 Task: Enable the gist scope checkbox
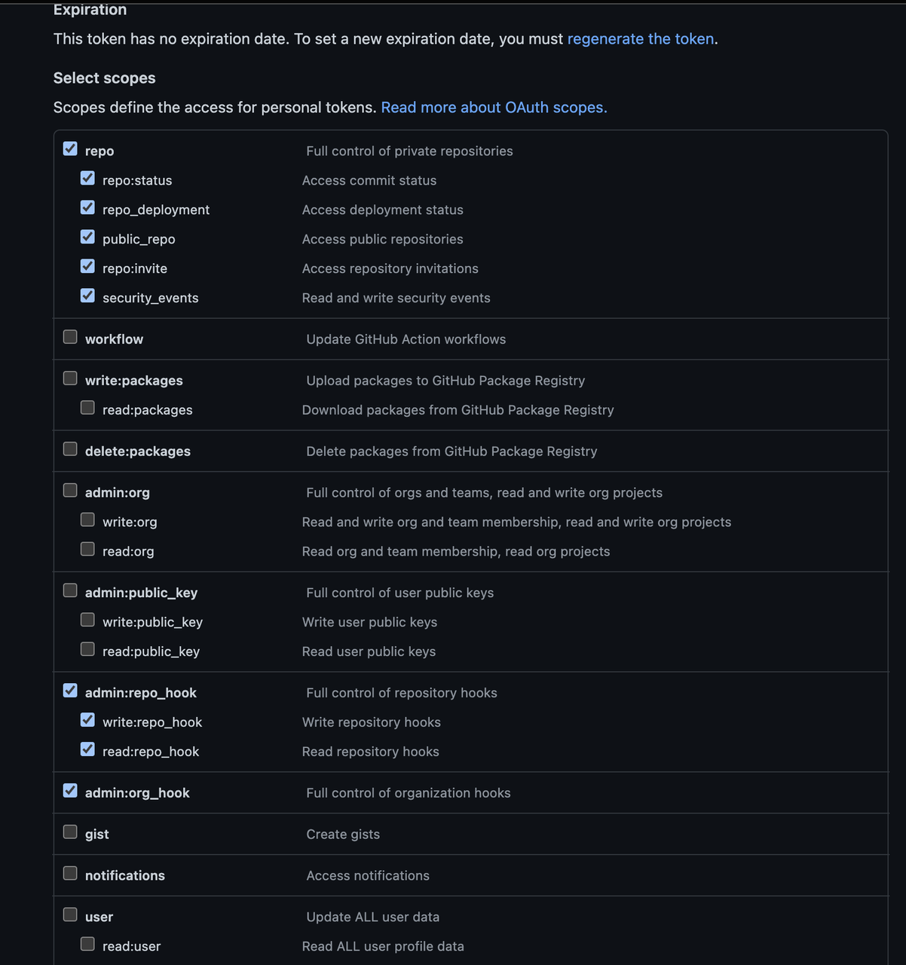coord(70,832)
